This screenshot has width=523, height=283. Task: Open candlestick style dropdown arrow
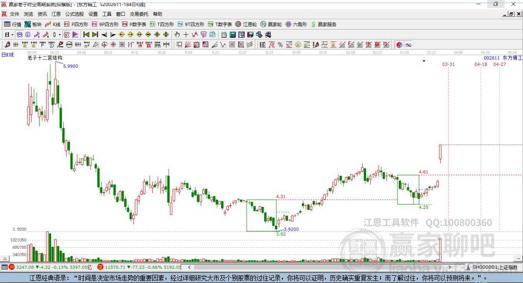pos(60,35)
